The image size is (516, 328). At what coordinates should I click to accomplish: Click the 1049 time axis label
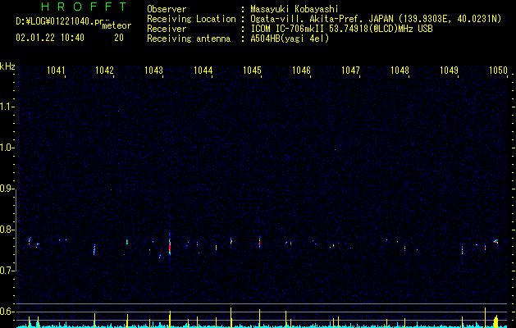pyautogui.click(x=449, y=70)
